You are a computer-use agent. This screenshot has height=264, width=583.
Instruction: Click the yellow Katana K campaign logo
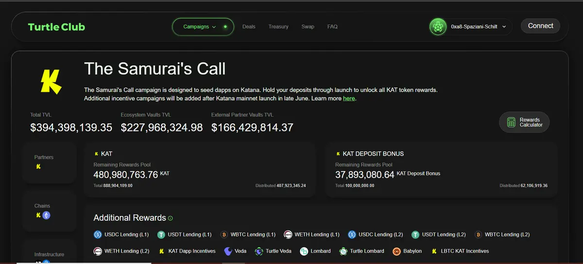51,81
